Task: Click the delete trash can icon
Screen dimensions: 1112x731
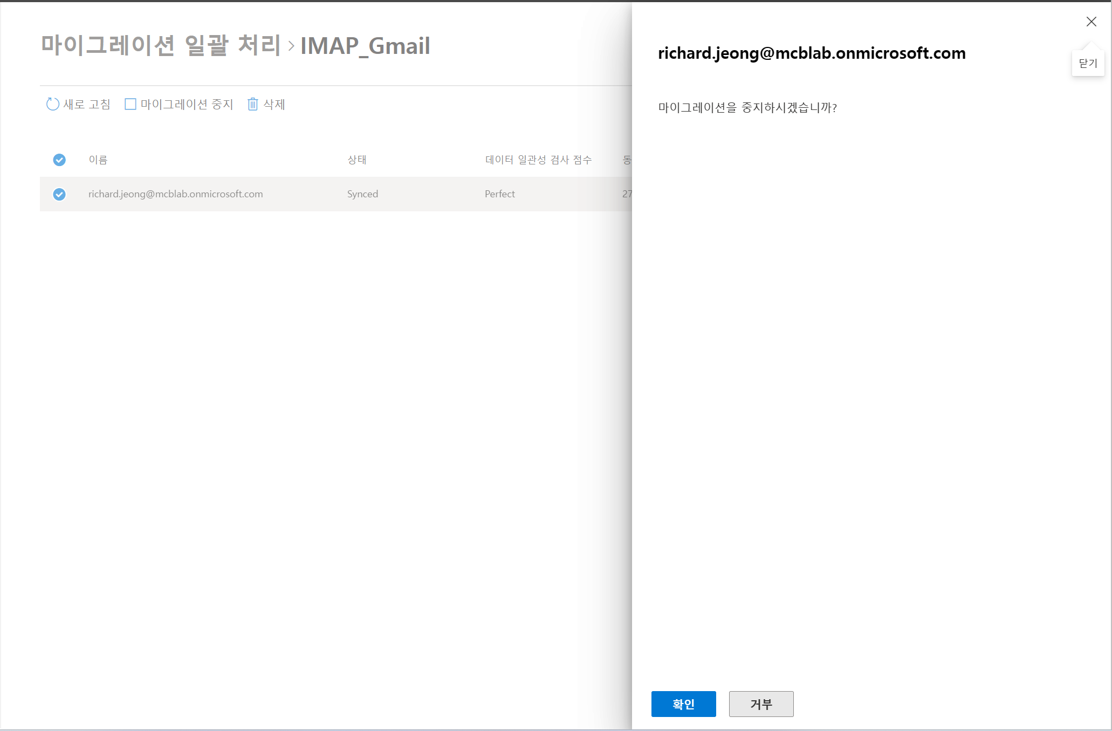Action: [252, 104]
